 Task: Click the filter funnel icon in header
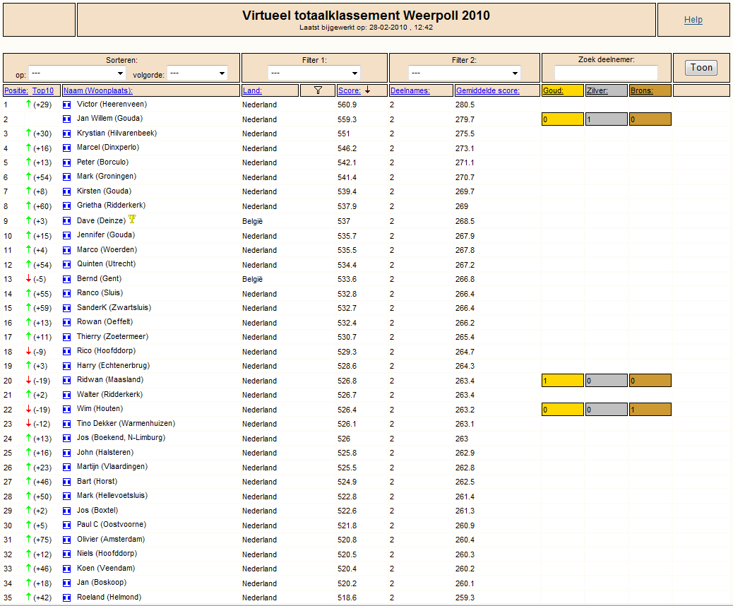point(318,90)
